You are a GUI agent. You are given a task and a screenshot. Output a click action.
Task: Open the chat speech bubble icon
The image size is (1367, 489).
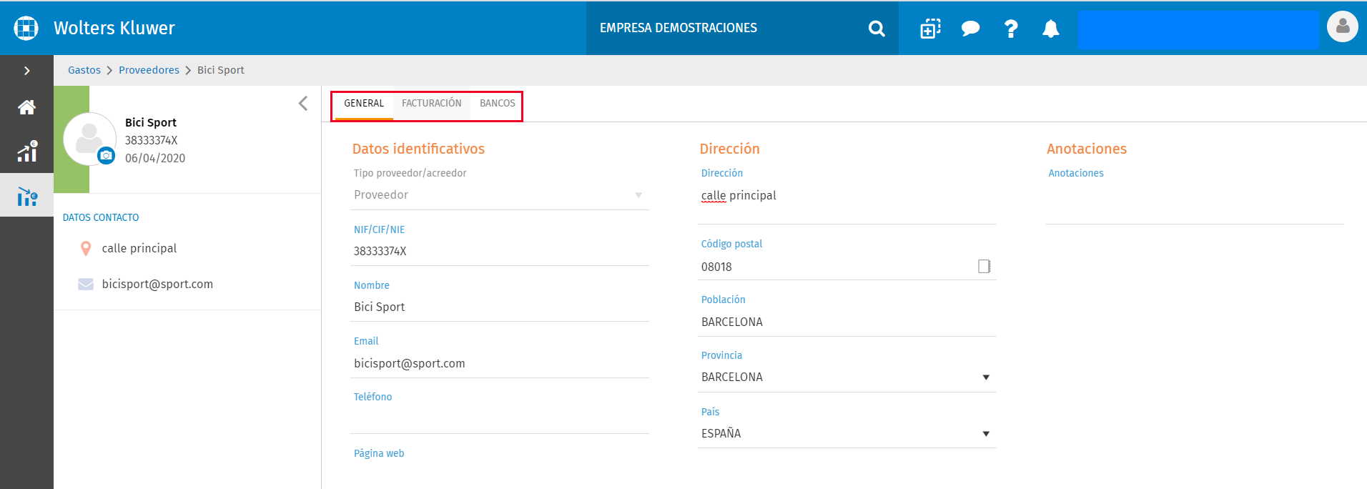[970, 29]
